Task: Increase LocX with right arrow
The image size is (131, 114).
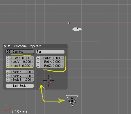Action: click(x=33, y=58)
